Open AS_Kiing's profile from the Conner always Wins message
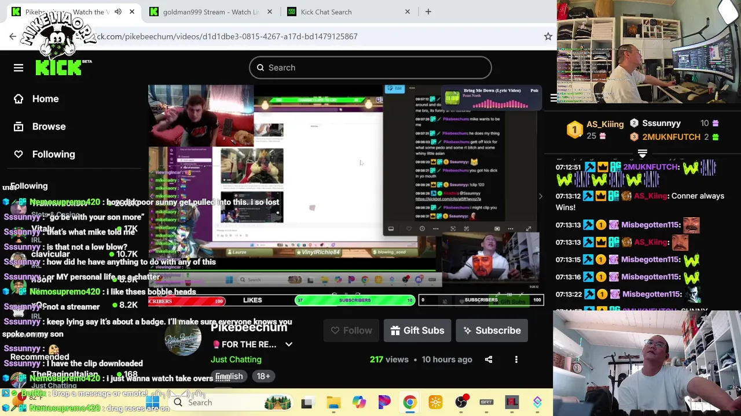This screenshot has width=741, height=416. click(651, 196)
